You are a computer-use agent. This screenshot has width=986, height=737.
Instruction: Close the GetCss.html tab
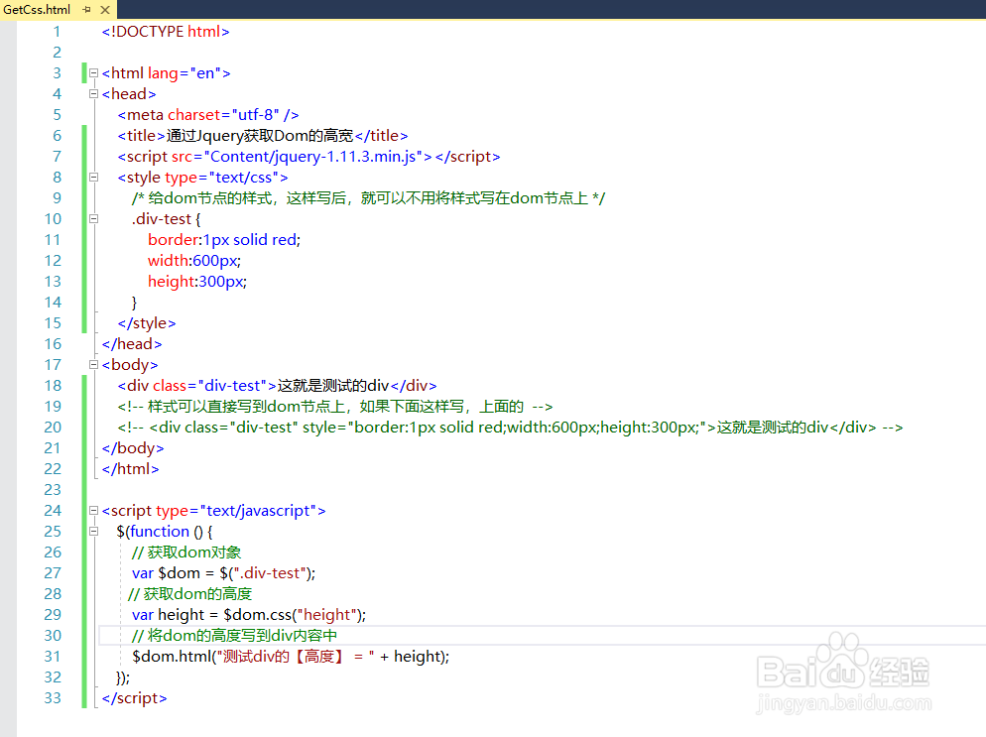pos(105,10)
